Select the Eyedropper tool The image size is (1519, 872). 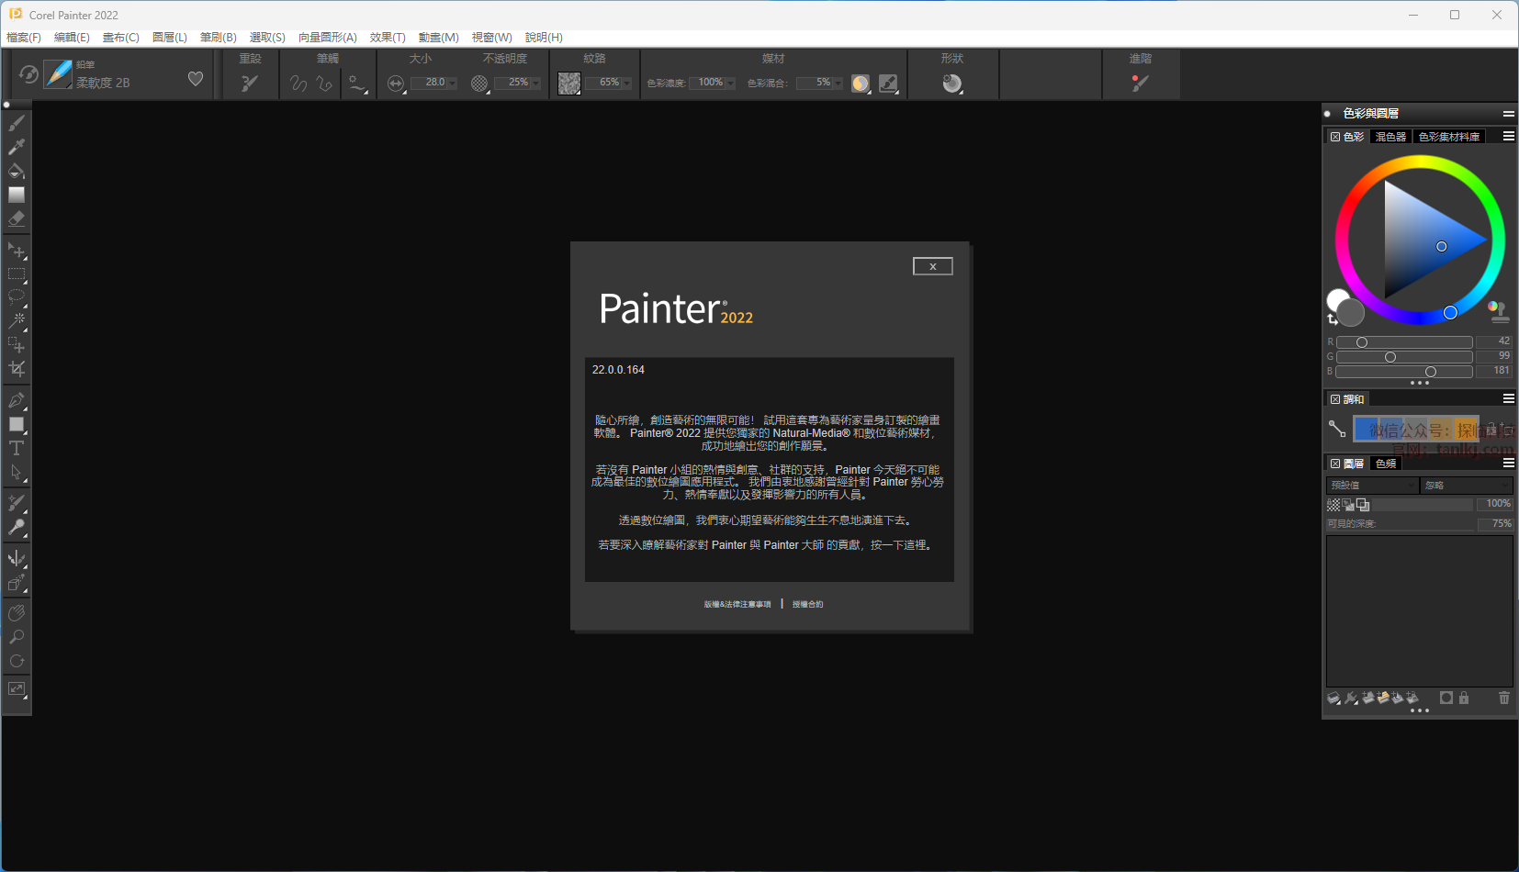click(17, 147)
